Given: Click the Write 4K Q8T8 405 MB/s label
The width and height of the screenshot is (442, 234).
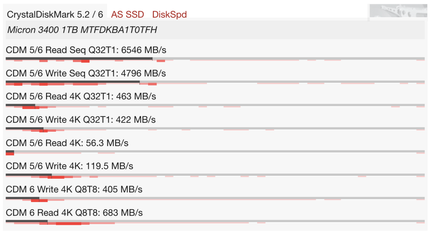Looking at the screenshot, I should (x=74, y=189).
